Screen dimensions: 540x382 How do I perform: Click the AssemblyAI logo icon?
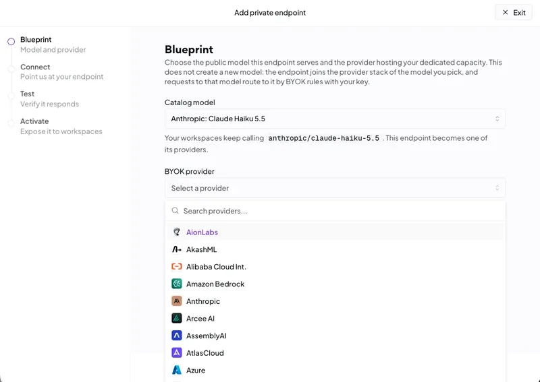tap(177, 336)
